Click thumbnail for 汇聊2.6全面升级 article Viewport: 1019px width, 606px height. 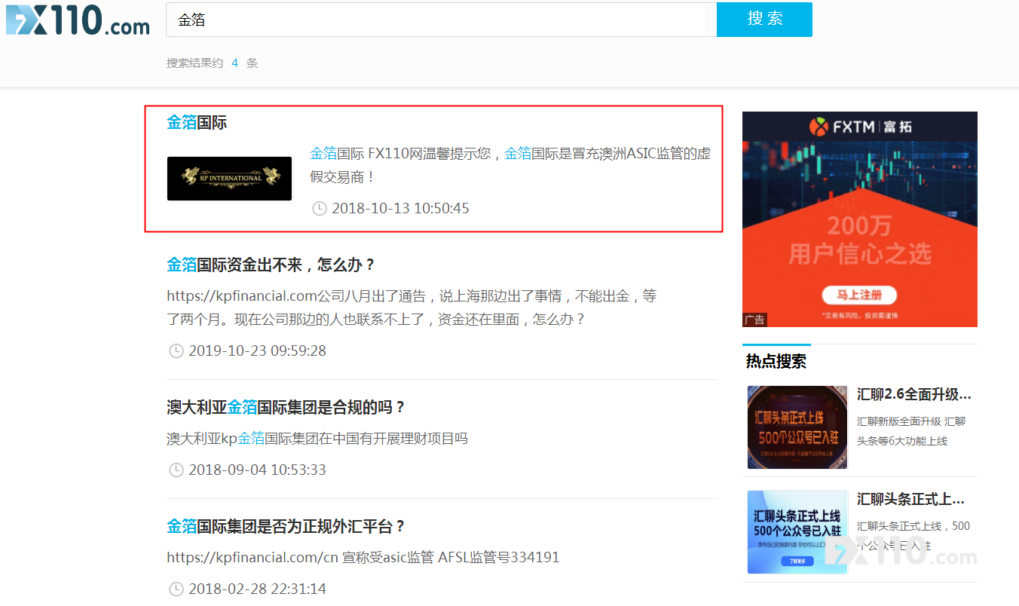797,427
